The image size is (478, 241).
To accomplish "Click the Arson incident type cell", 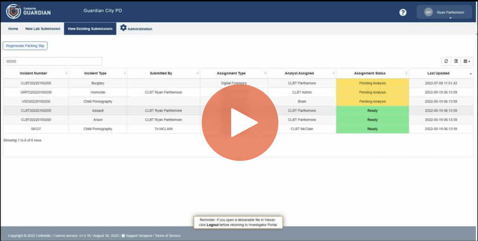I will point(98,120).
